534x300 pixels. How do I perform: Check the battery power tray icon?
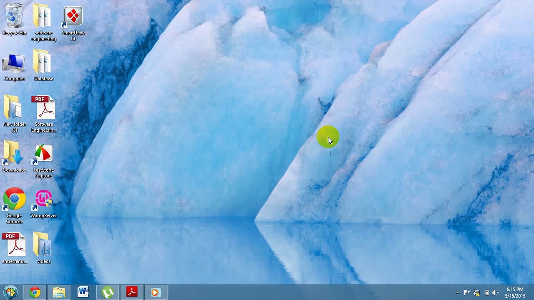[486, 292]
